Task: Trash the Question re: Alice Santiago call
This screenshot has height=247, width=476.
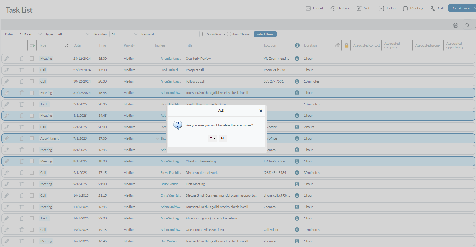Action: pos(22,230)
